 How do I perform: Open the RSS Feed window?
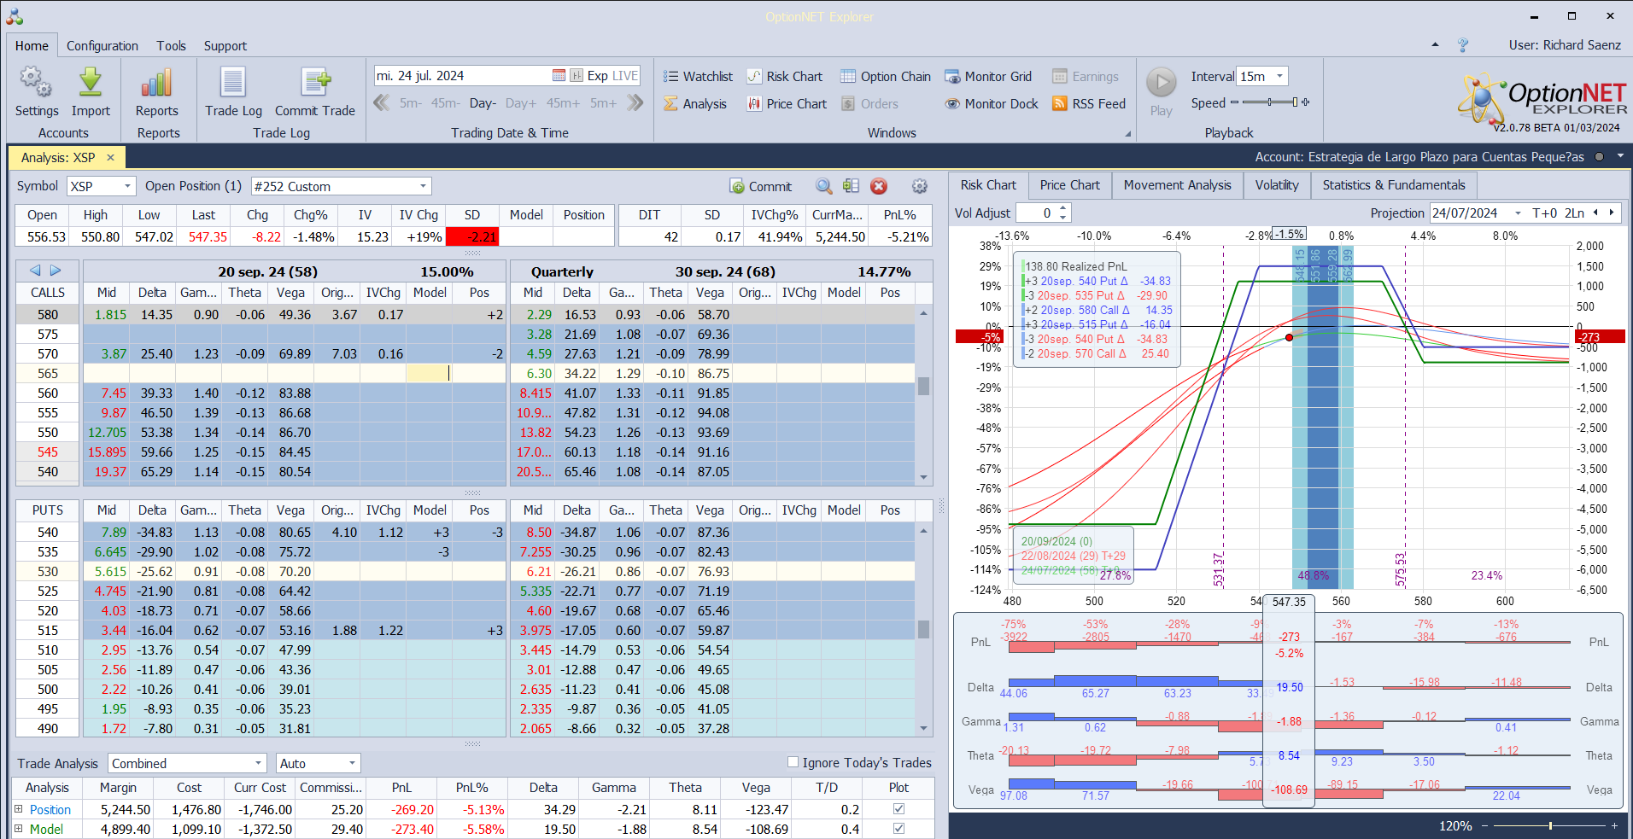pyautogui.click(x=1089, y=104)
